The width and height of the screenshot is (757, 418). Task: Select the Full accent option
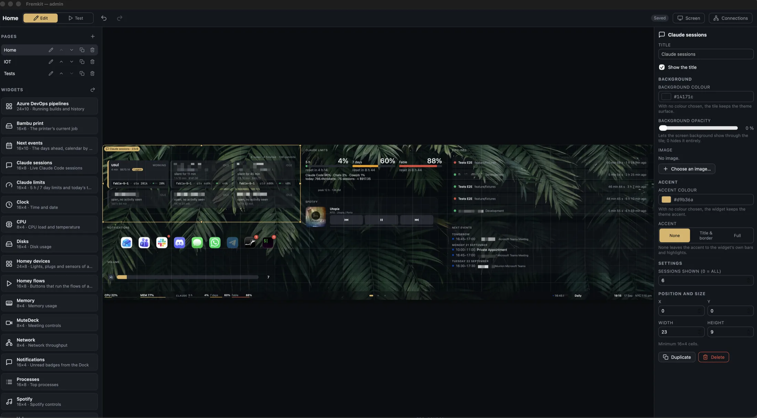tap(737, 236)
